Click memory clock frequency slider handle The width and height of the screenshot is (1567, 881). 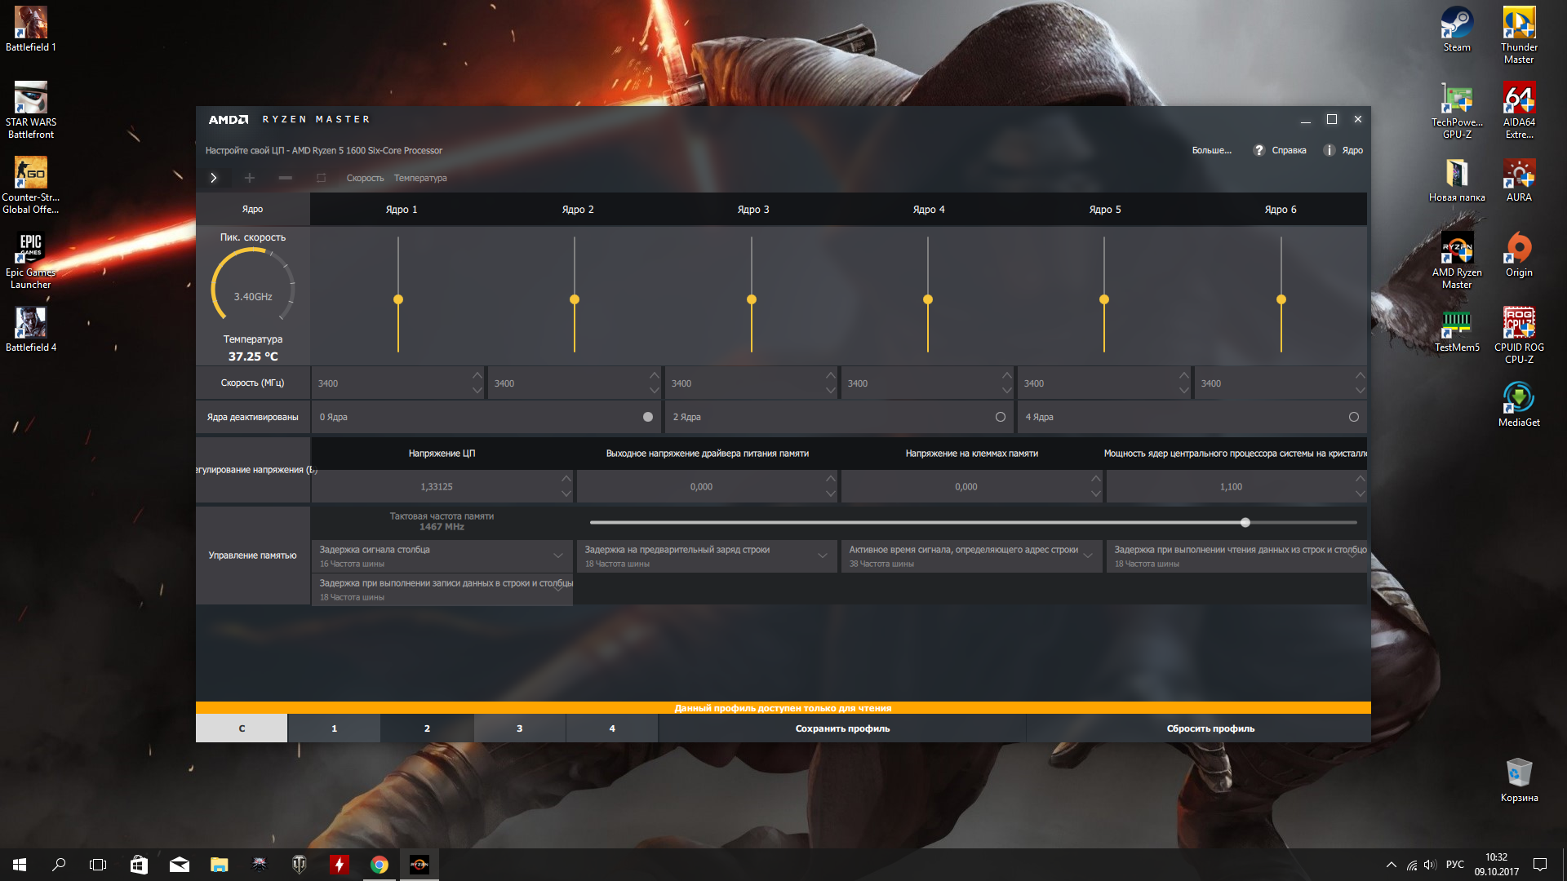[1245, 522]
